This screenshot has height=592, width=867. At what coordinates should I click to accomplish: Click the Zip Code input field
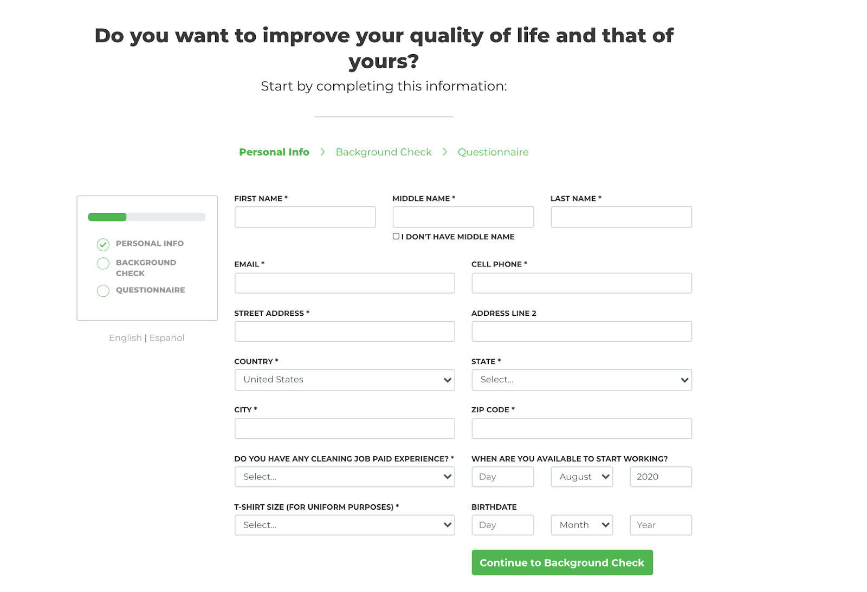(x=581, y=428)
